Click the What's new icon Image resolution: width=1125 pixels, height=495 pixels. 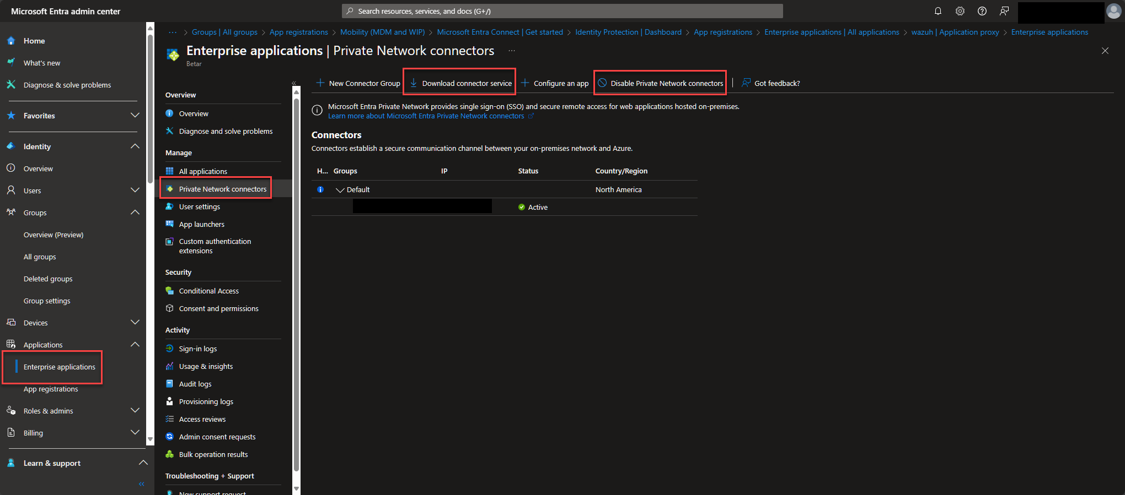11,62
